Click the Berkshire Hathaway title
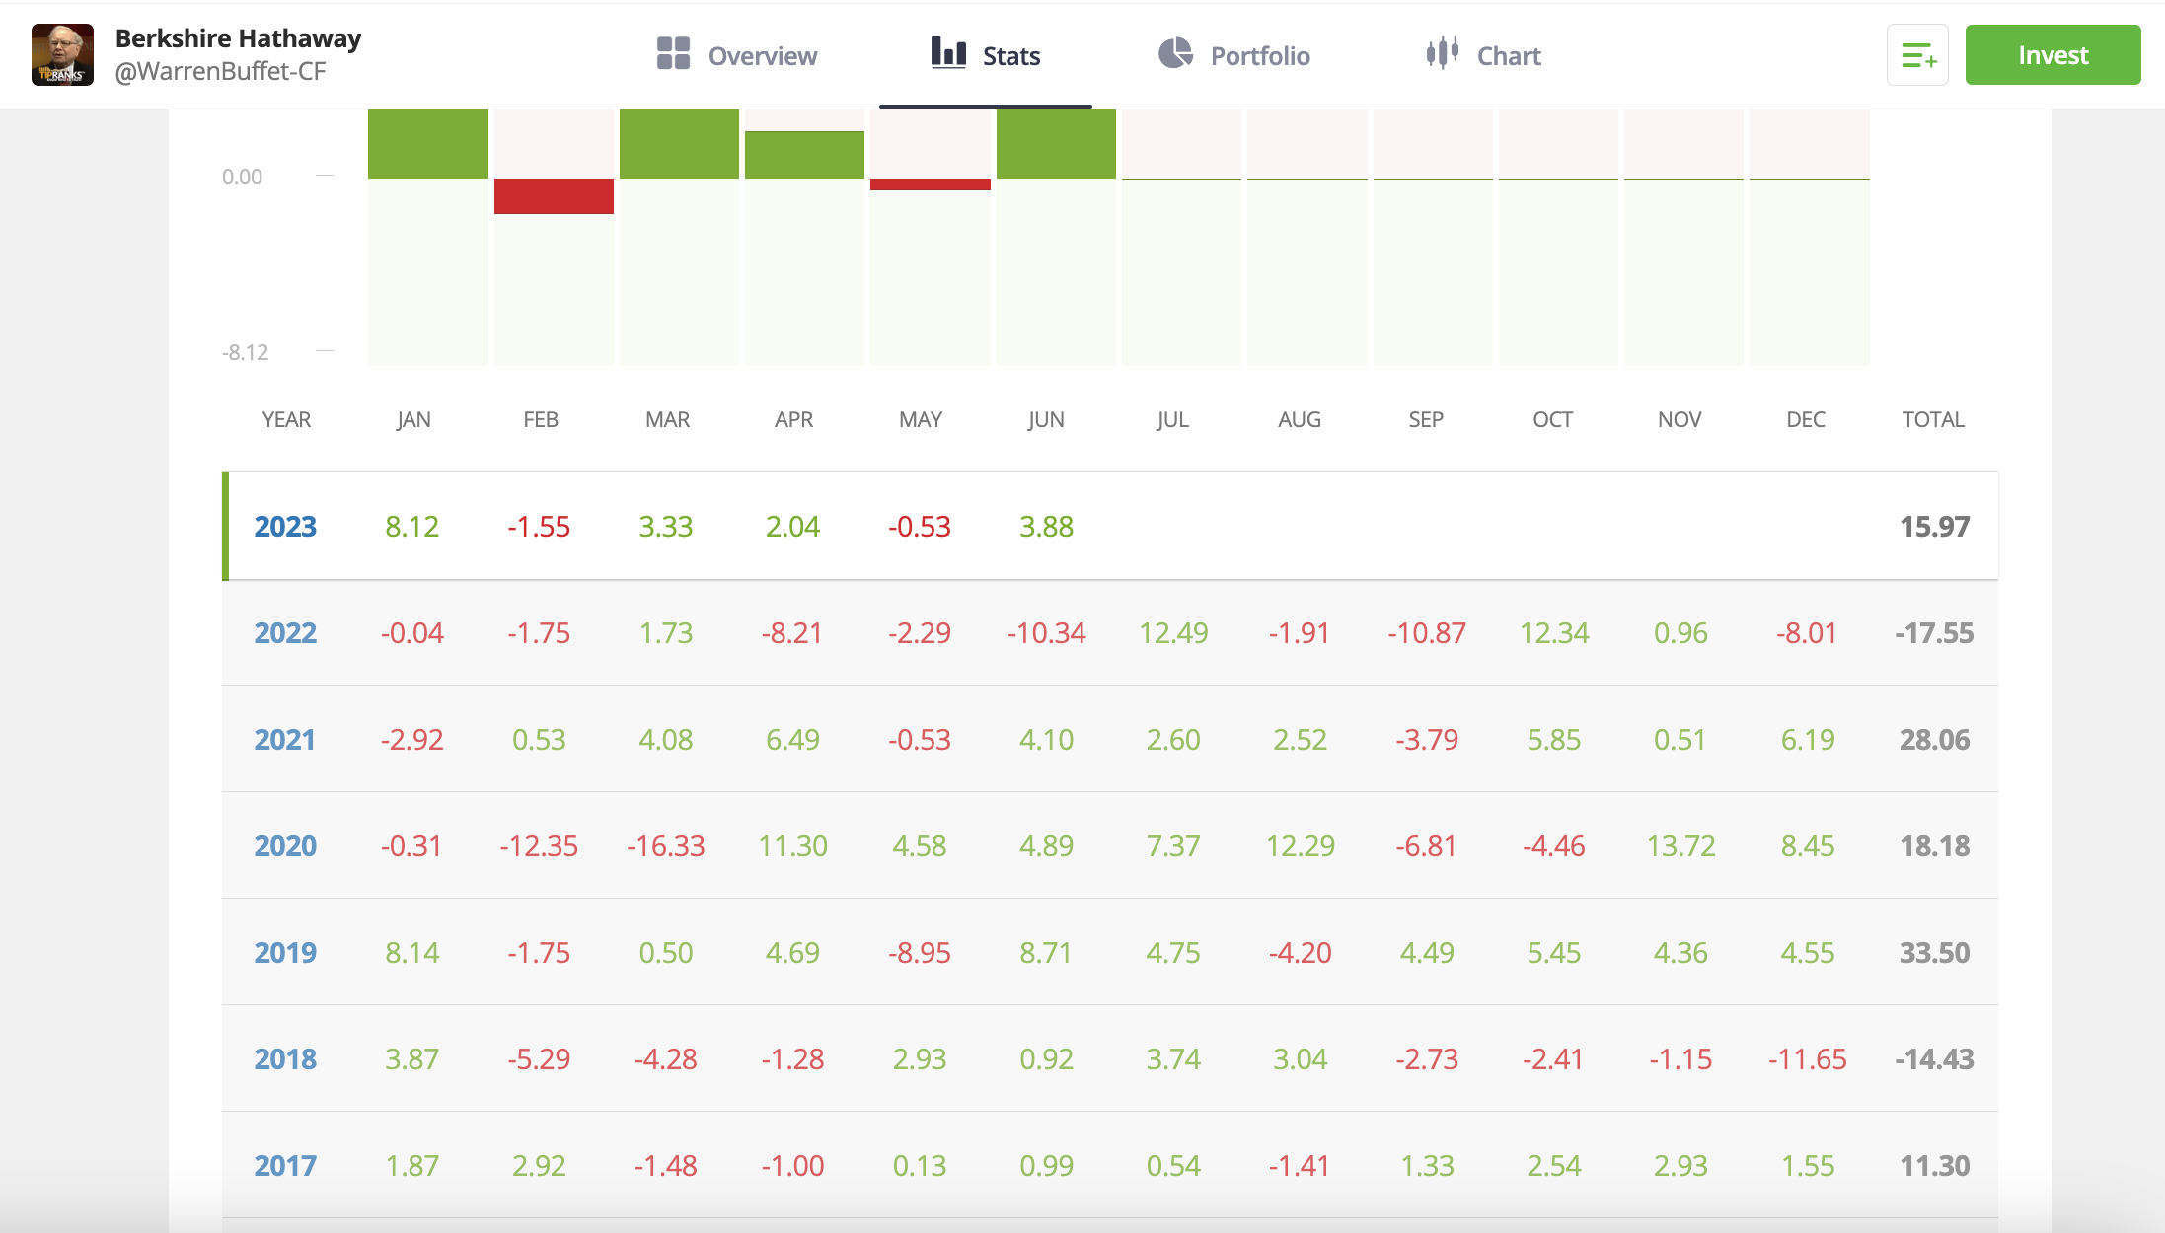Viewport: 2165px width, 1233px height. 239,38
